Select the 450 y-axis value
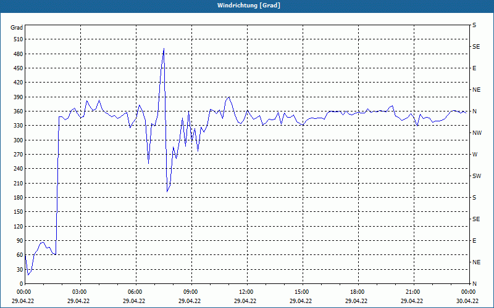The image size is (494, 308). coord(19,68)
